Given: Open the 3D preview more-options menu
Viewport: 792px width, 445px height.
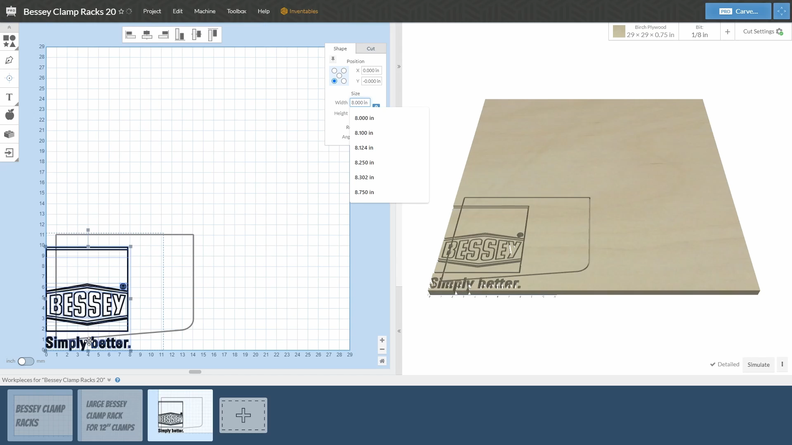Looking at the screenshot, I should pos(782,364).
